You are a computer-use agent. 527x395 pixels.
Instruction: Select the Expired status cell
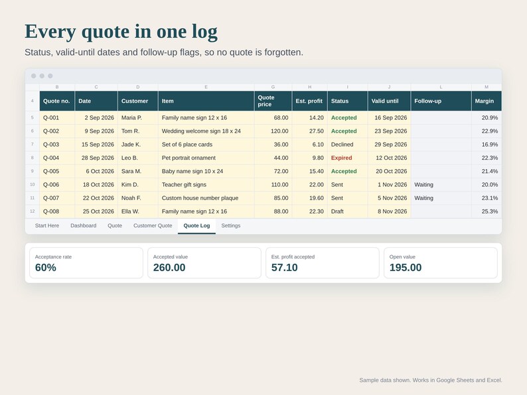click(348, 158)
